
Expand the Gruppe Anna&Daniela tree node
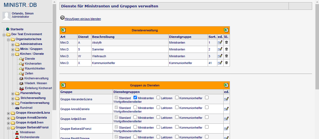[x=8, y=118]
